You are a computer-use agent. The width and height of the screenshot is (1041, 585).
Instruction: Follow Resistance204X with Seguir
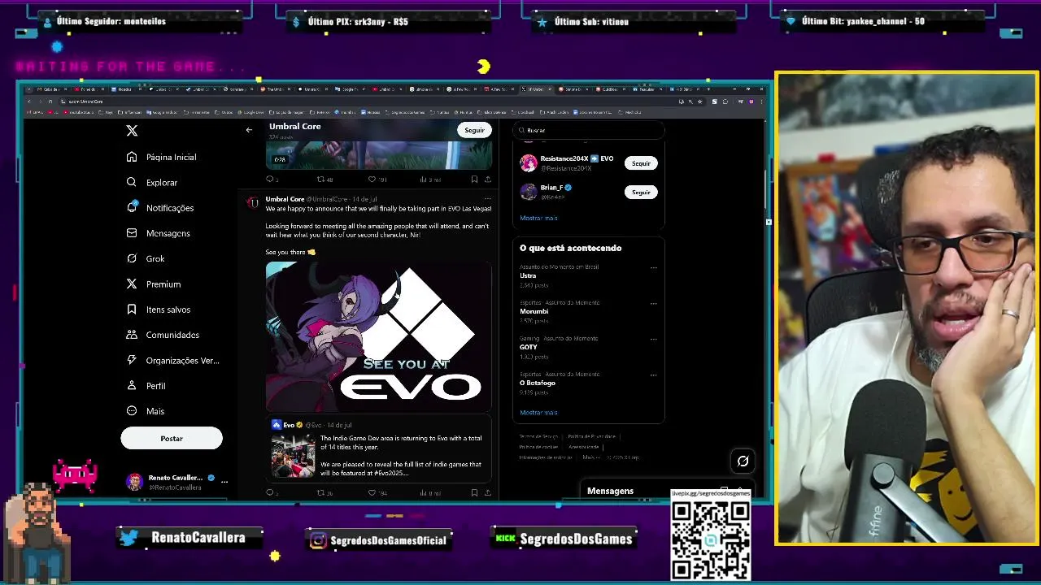(641, 163)
